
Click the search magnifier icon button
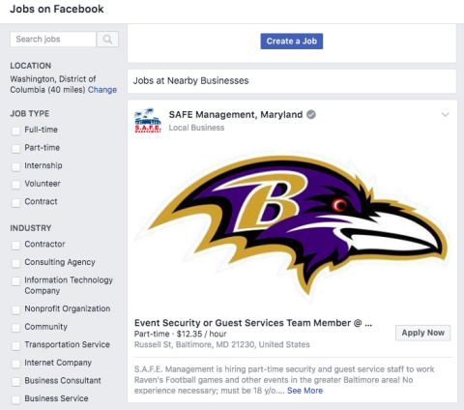(x=107, y=40)
